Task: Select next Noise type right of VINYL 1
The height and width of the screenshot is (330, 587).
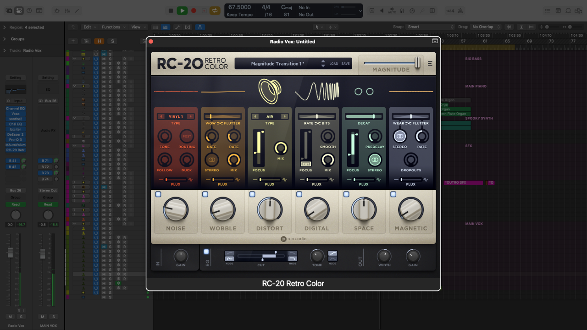Action: click(x=190, y=116)
